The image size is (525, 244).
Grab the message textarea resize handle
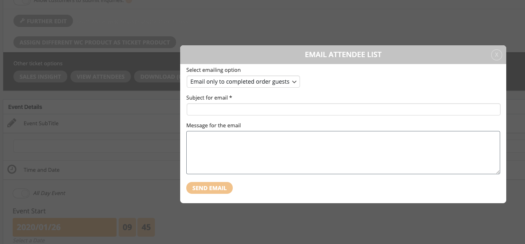498,172
